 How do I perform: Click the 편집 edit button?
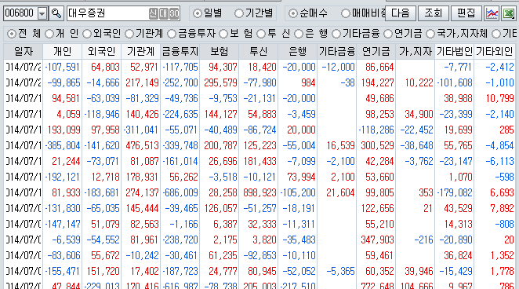pos(466,13)
